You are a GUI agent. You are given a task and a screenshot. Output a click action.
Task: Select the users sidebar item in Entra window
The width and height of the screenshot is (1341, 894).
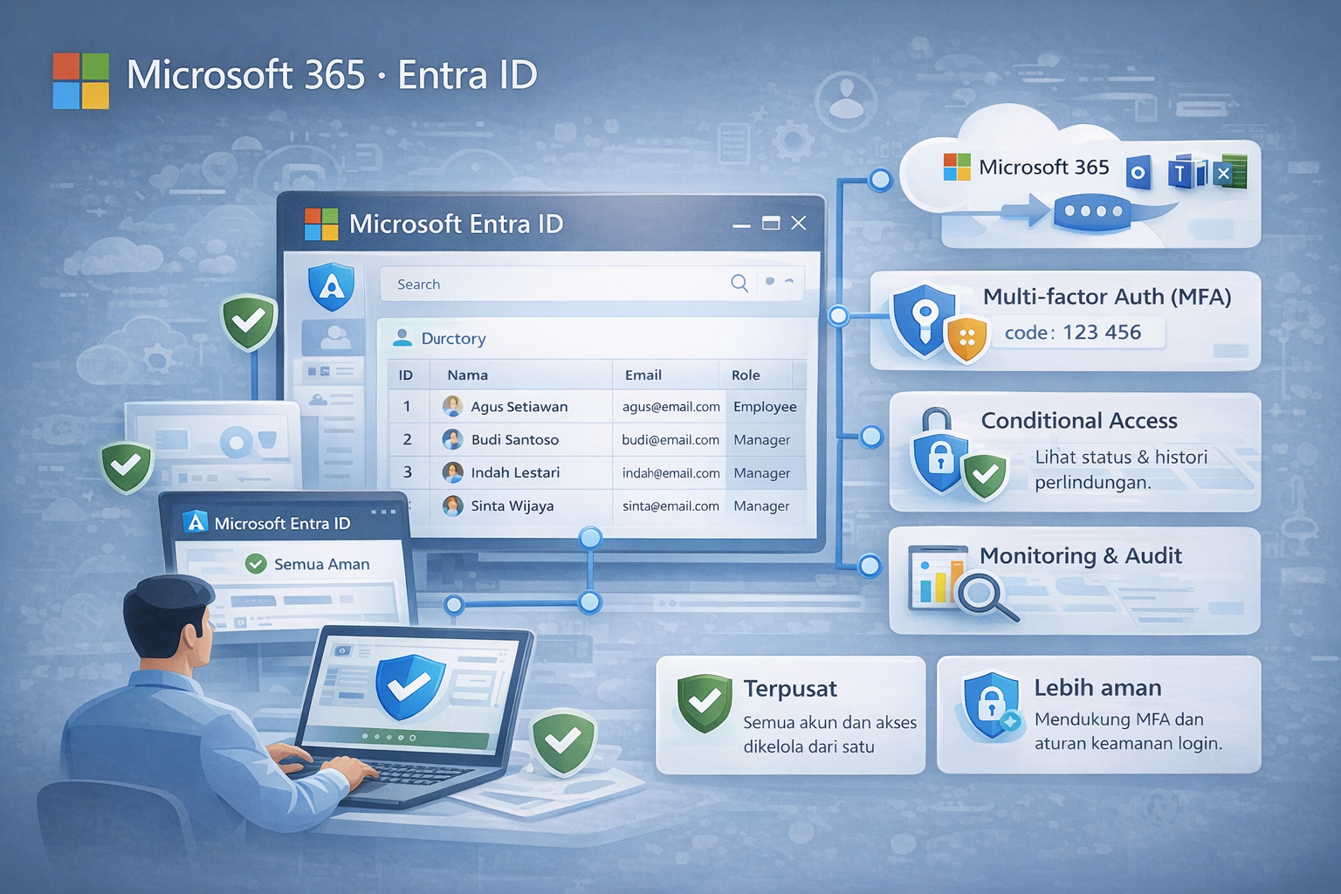coord(332,337)
